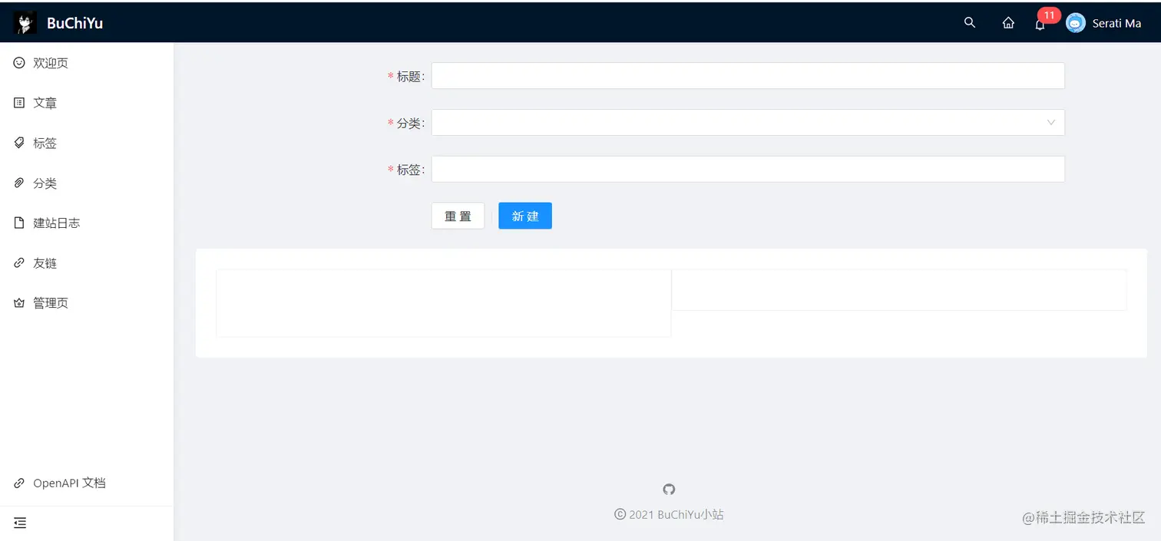Open the search icon in header
Viewport: 1161px width, 541px height.
pyautogui.click(x=970, y=23)
